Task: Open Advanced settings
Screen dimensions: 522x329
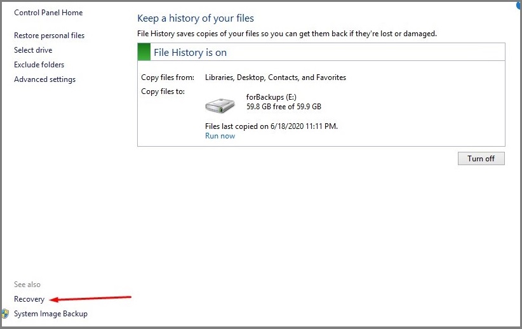Action: coord(44,79)
